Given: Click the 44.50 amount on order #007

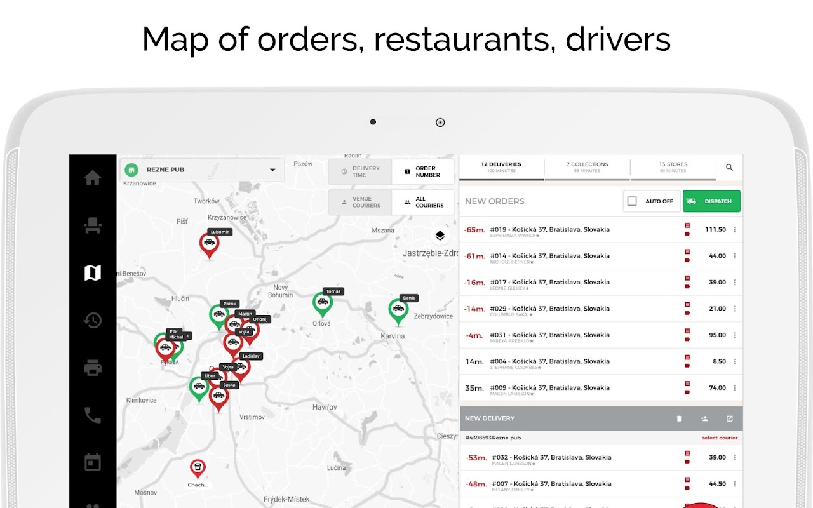Looking at the screenshot, I should click(717, 484).
